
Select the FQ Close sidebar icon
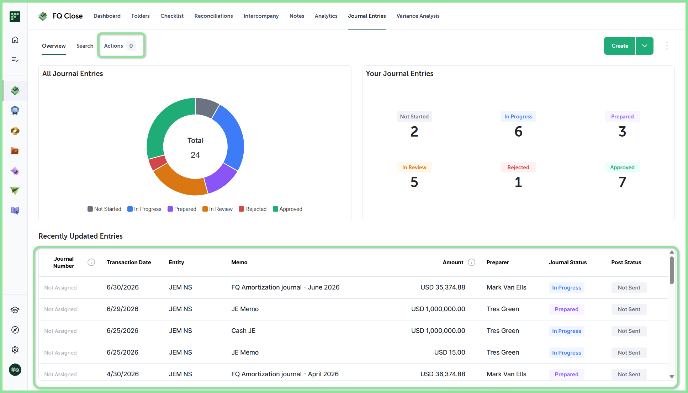15,91
